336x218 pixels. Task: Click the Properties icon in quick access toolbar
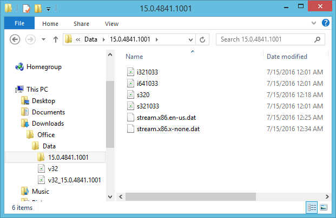(x=26, y=9)
